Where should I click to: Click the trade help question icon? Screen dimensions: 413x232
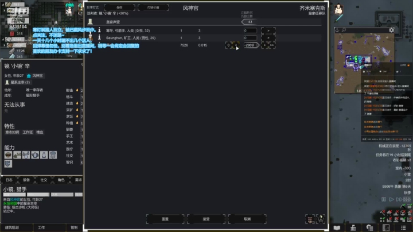[321, 219]
